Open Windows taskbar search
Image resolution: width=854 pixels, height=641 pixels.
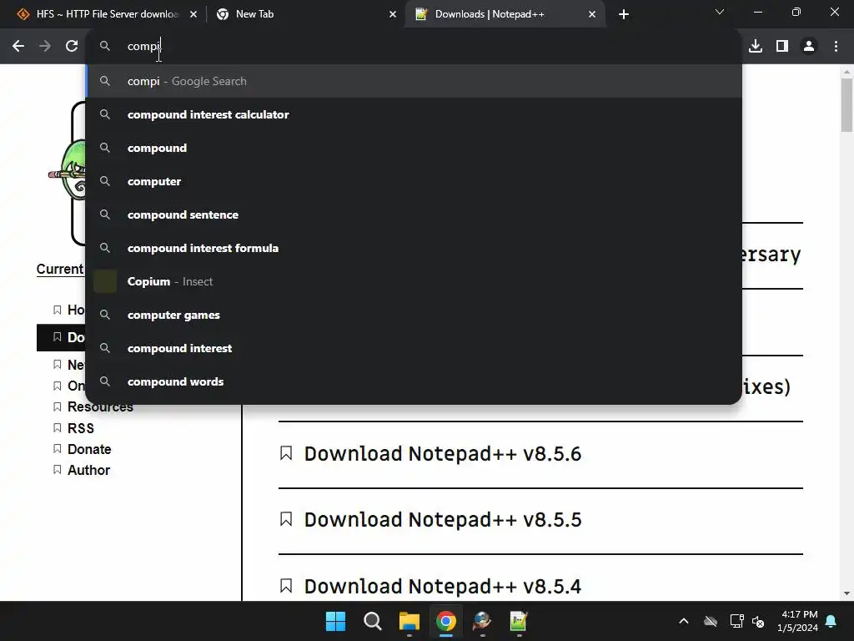(x=373, y=621)
